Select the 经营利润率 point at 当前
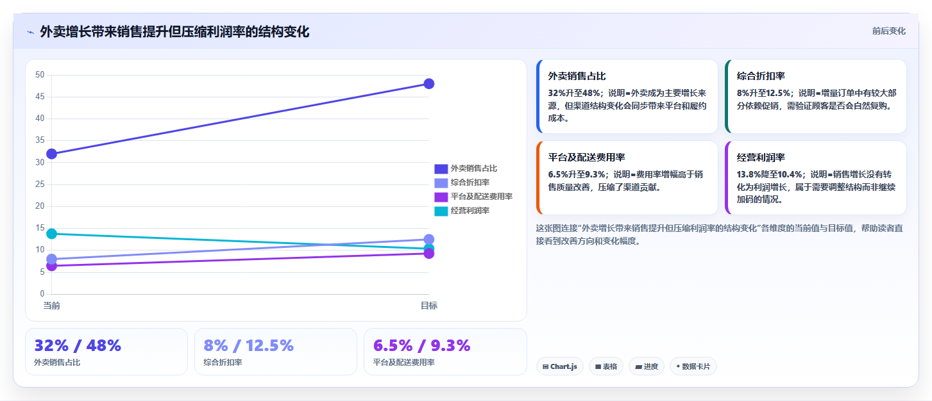 [x=51, y=234]
